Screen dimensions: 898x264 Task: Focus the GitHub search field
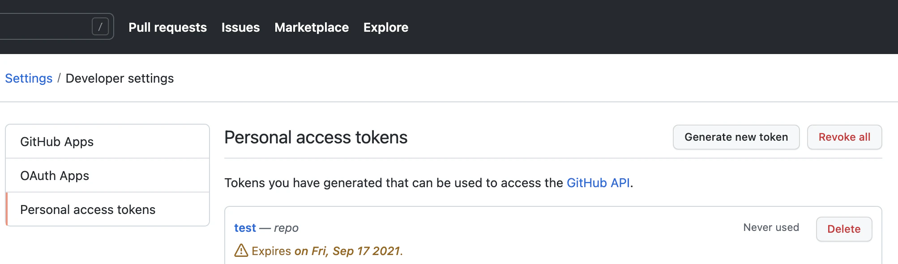point(57,26)
